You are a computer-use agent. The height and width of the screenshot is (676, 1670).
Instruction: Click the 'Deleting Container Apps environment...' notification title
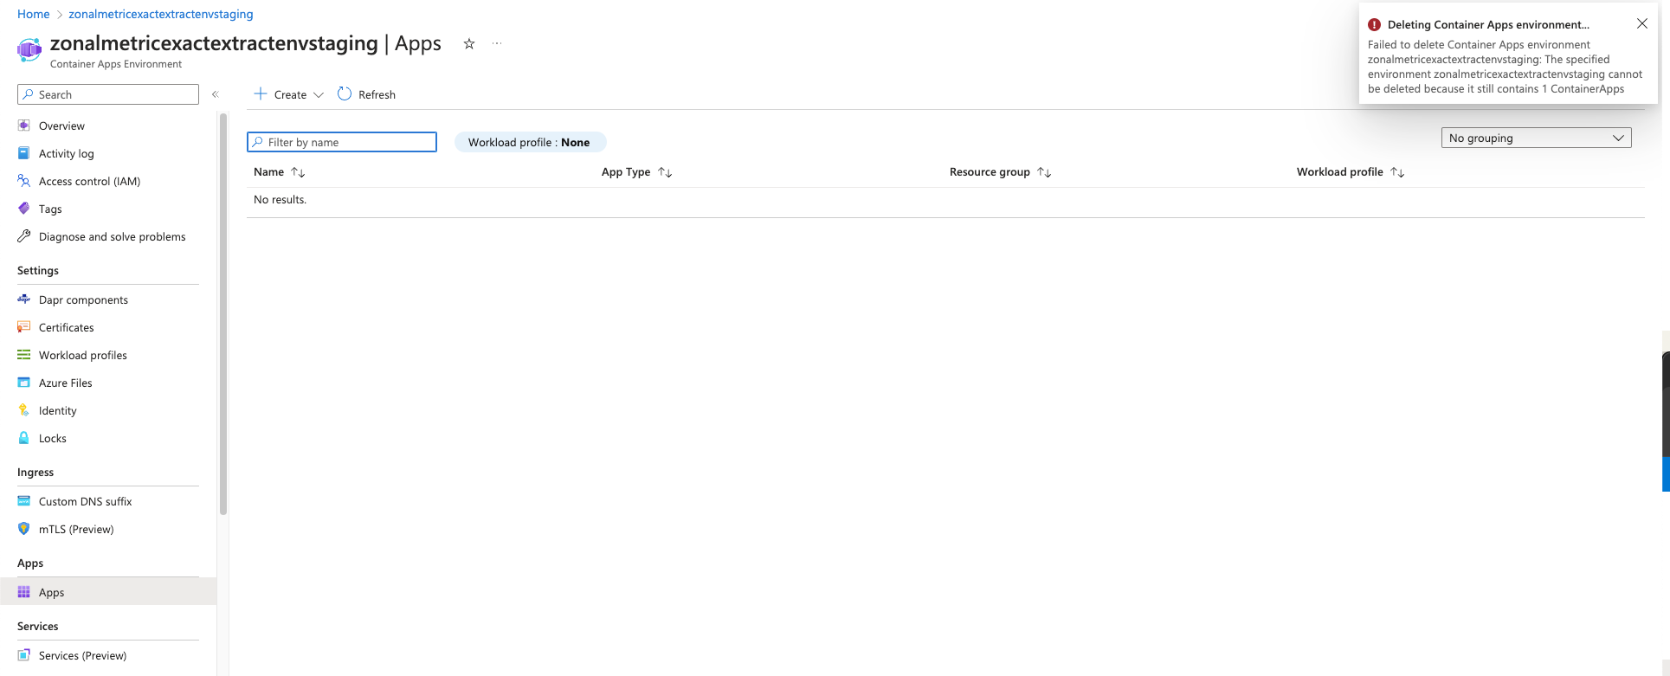click(1488, 25)
